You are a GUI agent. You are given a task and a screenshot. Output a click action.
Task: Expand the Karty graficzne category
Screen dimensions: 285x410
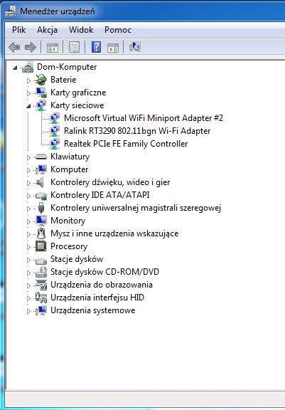pos(28,93)
